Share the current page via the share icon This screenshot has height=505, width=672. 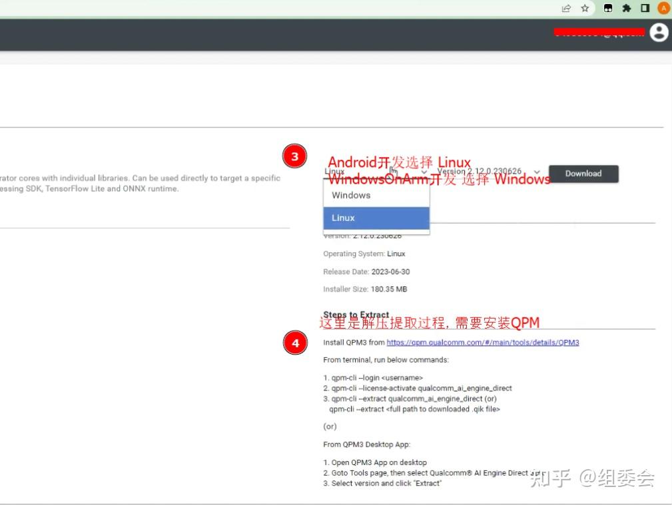566,8
